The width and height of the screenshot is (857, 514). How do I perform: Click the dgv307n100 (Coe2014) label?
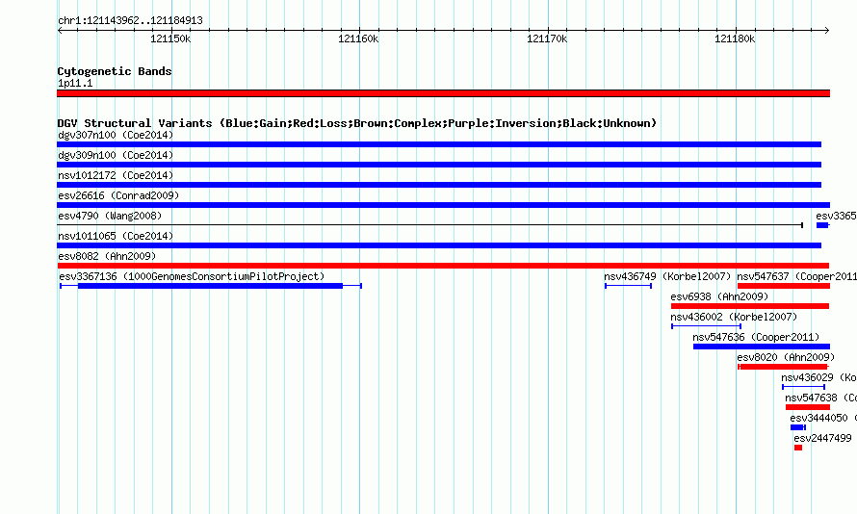116,135
